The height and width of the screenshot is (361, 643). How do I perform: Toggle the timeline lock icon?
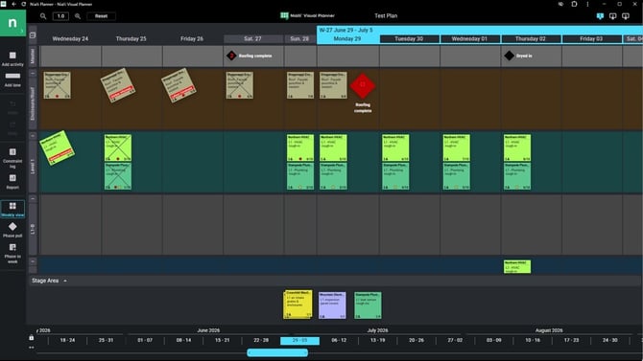pyautogui.click(x=31, y=338)
